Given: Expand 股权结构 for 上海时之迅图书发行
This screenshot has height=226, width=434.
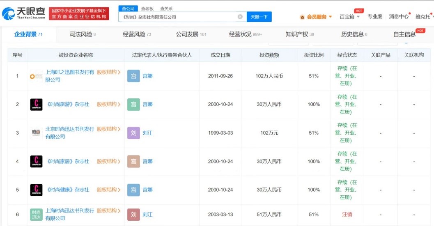Looking at the screenshot, I should pos(108,72).
